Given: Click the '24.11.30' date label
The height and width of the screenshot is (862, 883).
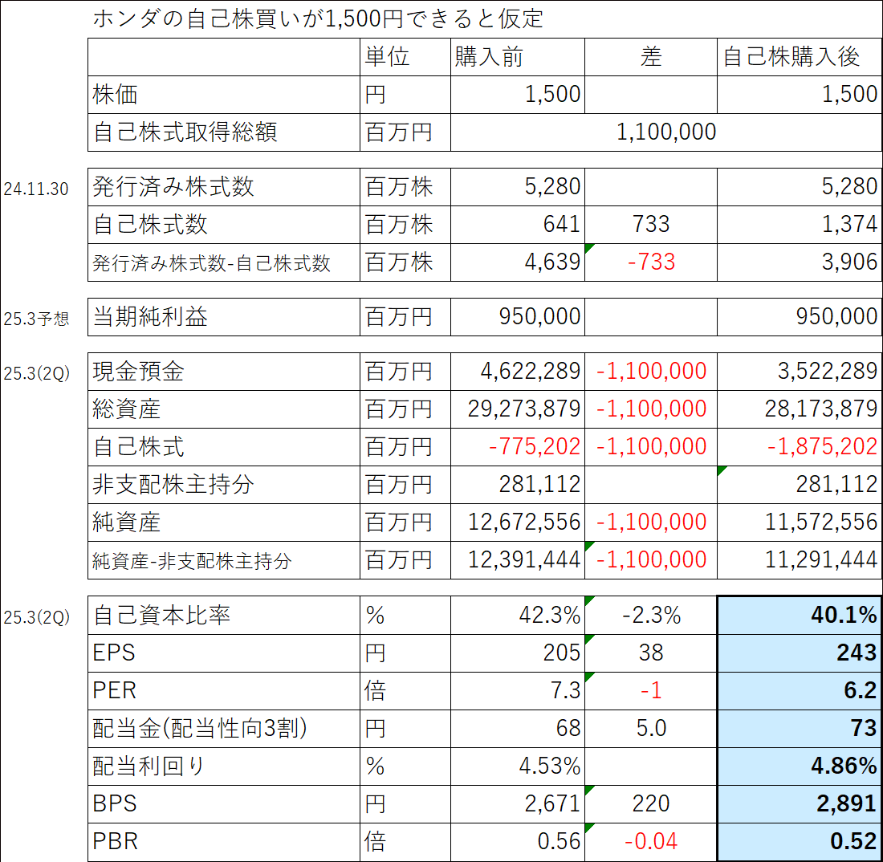Looking at the screenshot, I should click(36, 189).
